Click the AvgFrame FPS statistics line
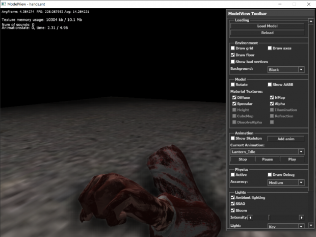The height and width of the screenshot is (237, 316). (45, 12)
